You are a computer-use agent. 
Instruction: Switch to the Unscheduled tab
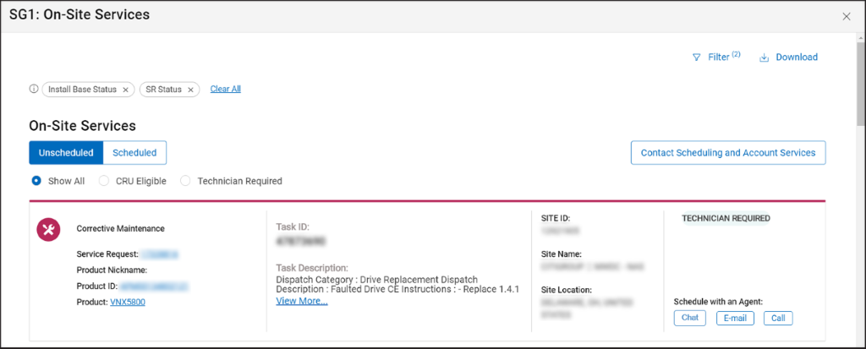coord(66,153)
